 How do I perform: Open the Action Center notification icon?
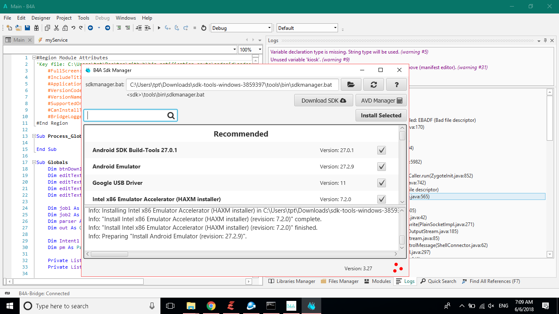pyautogui.click(x=545, y=306)
